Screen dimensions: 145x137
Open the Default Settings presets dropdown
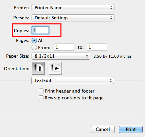pyautogui.click(x=73, y=18)
